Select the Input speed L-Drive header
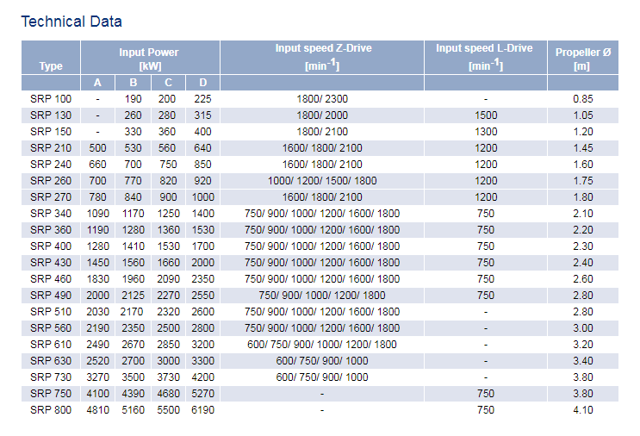Viewport: 640px width, 436px height. (x=485, y=57)
